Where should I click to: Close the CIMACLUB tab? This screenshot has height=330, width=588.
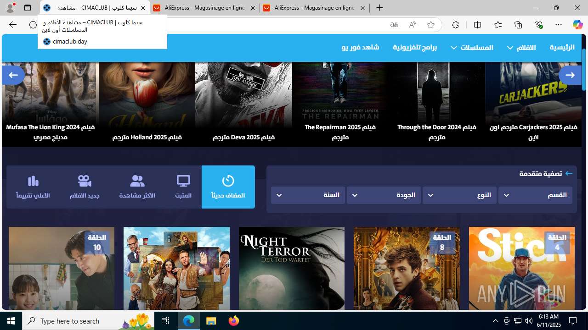pos(143,8)
